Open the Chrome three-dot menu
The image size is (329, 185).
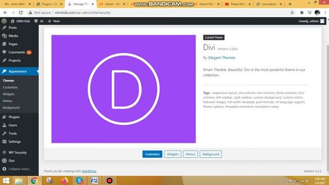pos(325,12)
